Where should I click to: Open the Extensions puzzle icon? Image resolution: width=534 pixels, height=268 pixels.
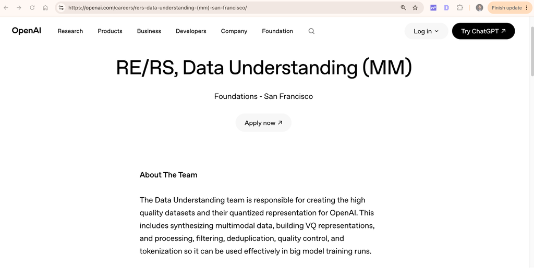point(460,7)
